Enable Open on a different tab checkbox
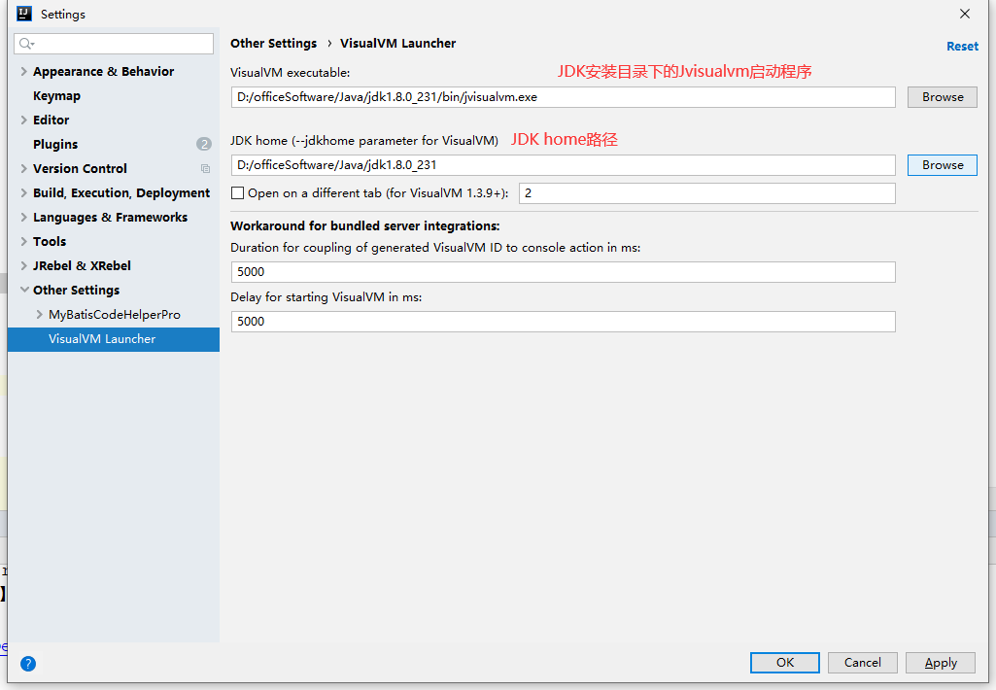The image size is (996, 690). (x=237, y=193)
